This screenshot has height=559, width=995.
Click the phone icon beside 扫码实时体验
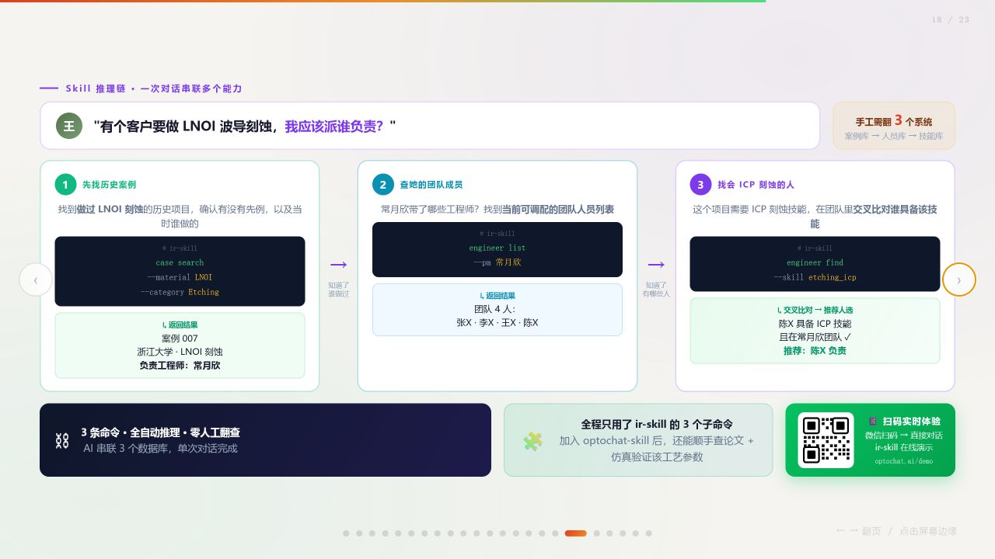pos(872,421)
